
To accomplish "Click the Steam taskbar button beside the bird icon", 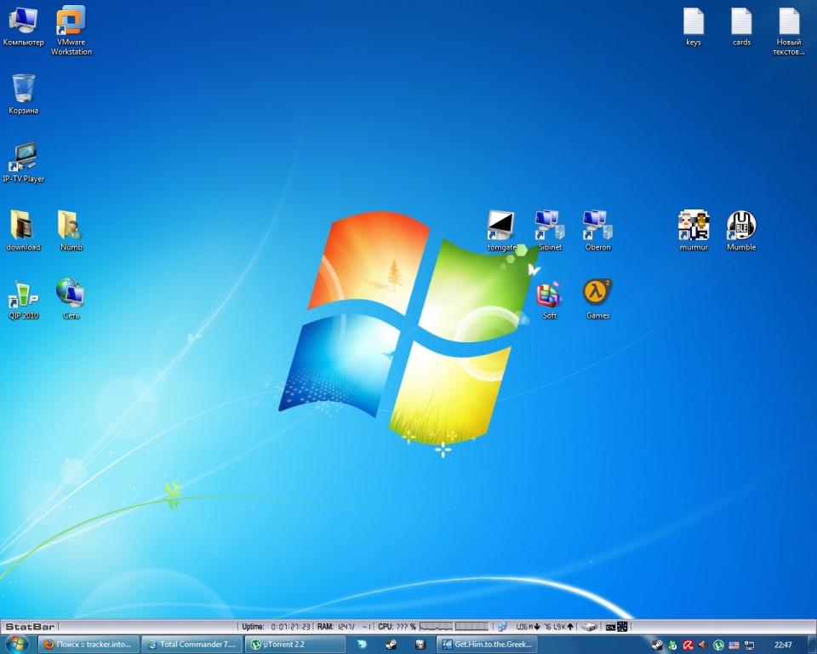I will 391,645.
